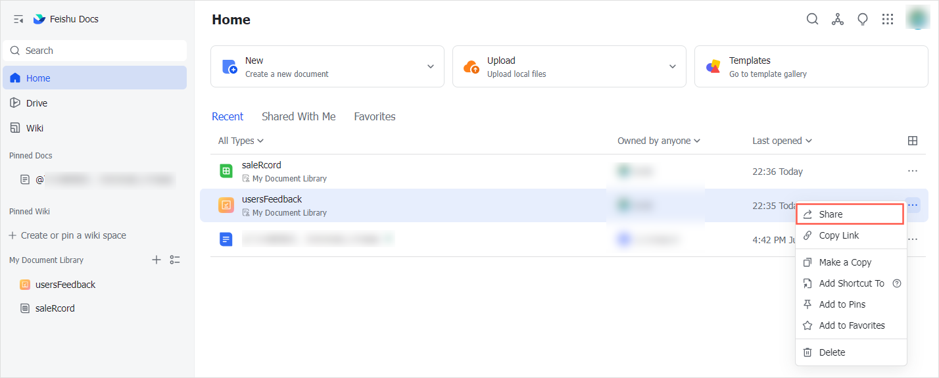Expand the Upload dropdown arrow
Viewport: 939px width, 378px height.
[673, 66]
